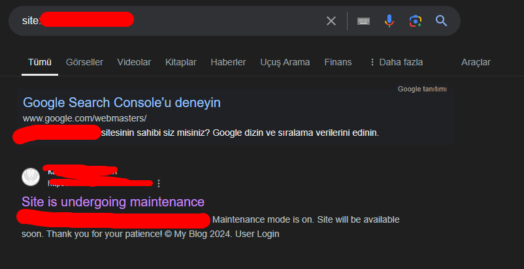The image size is (524, 269).
Task: Open the Uçuş Arama tab
Action: 285,63
